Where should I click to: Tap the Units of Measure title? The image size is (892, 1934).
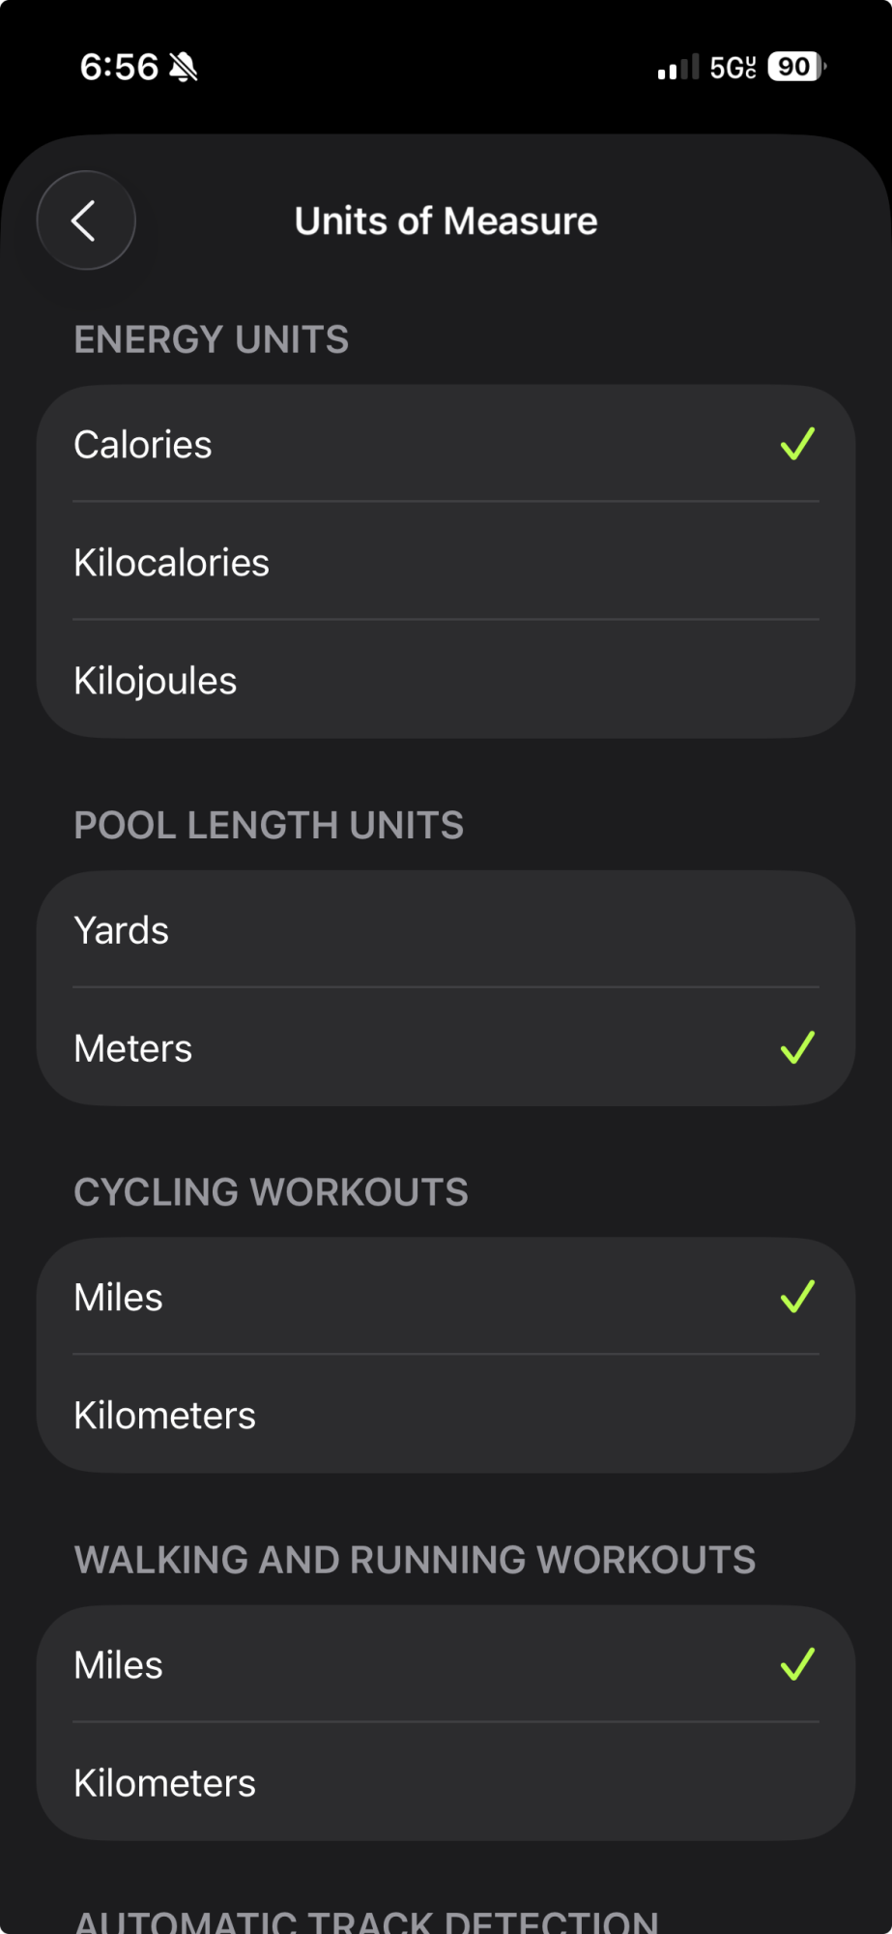point(446,220)
